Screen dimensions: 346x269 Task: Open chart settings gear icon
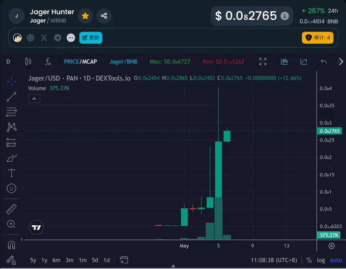pyautogui.click(x=331, y=246)
